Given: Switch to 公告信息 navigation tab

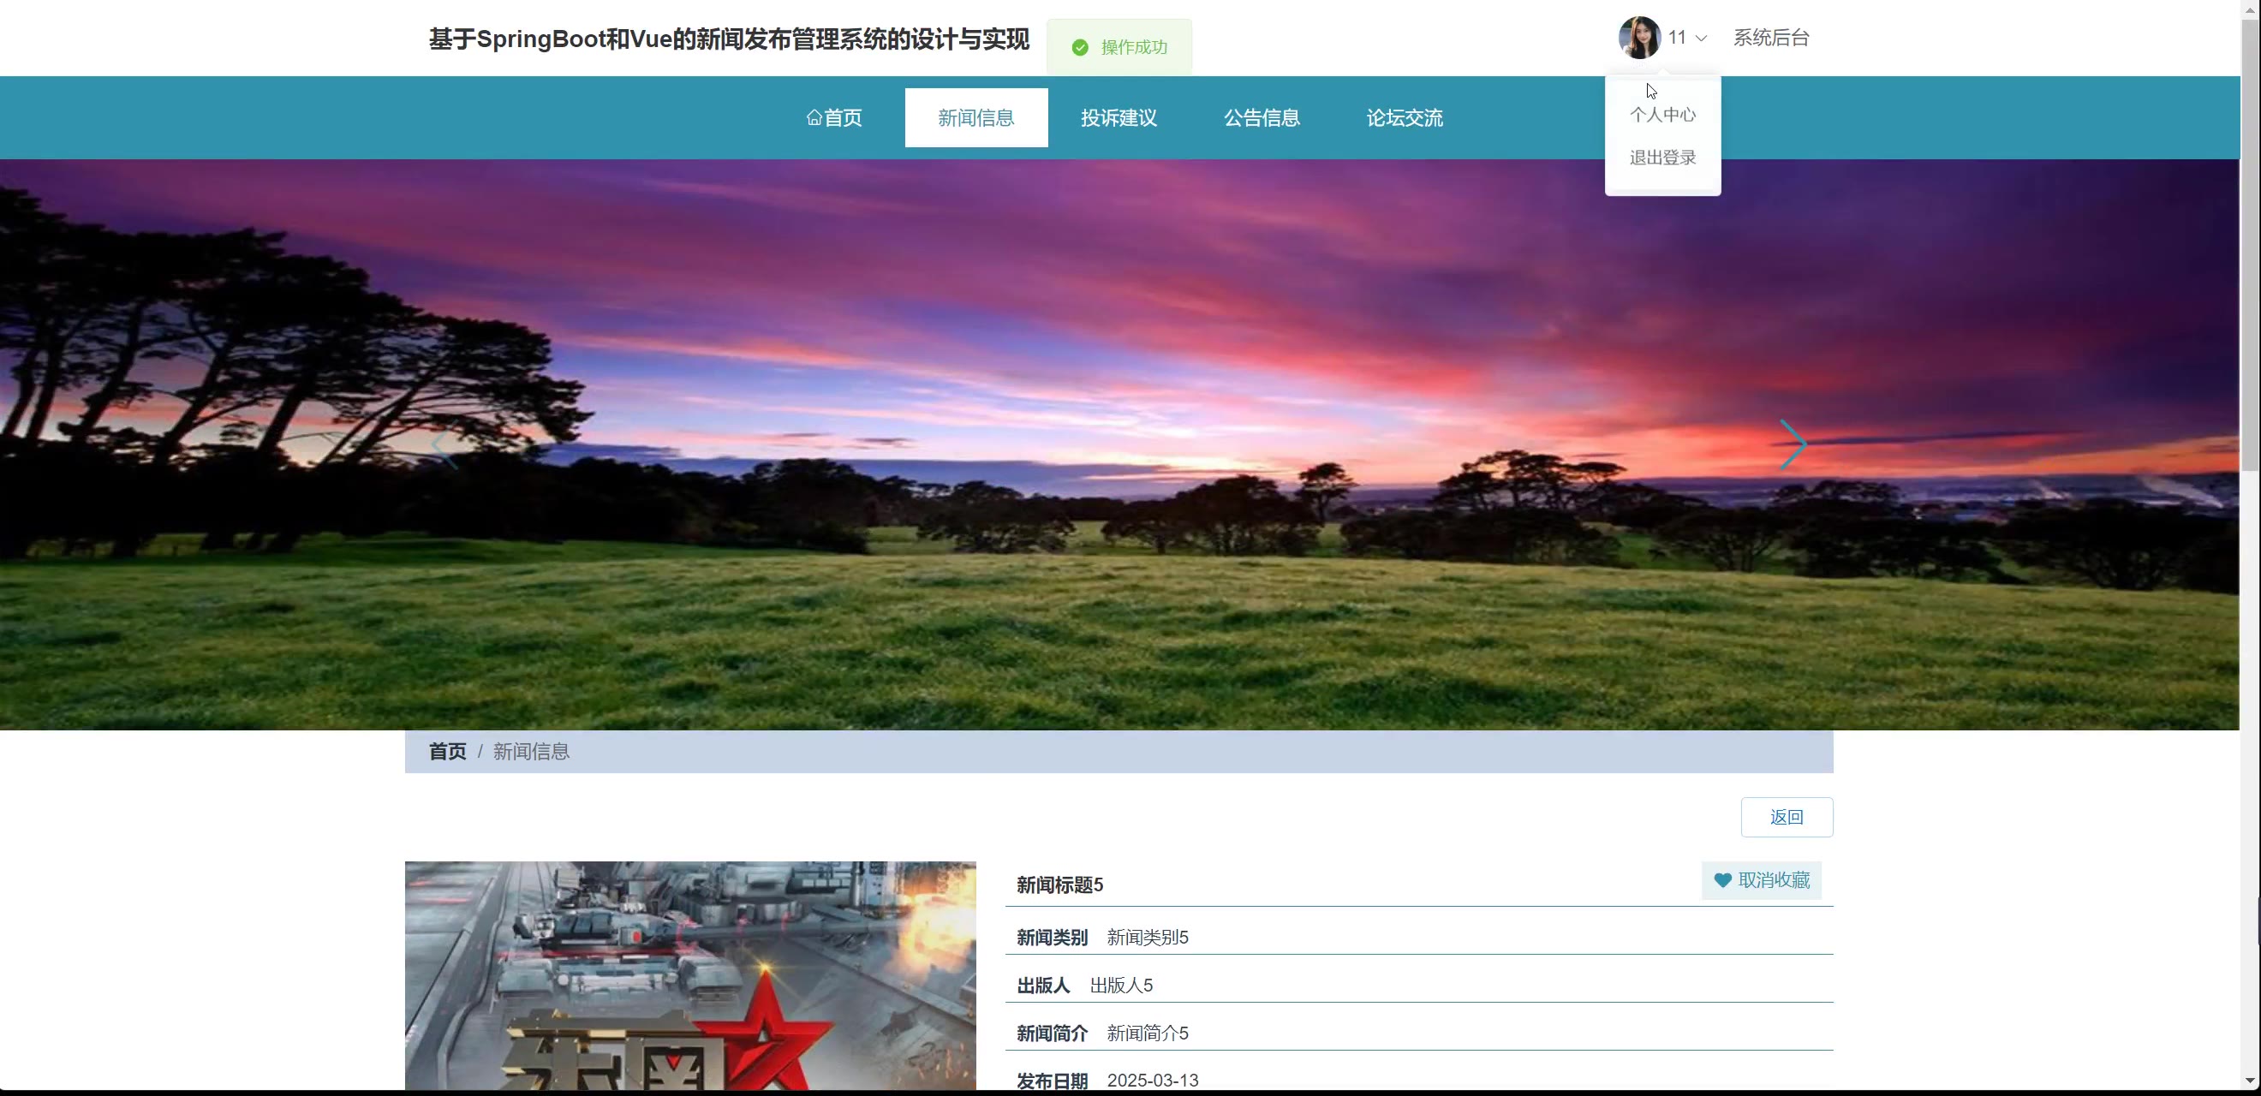Looking at the screenshot, I should [1262, 117].
